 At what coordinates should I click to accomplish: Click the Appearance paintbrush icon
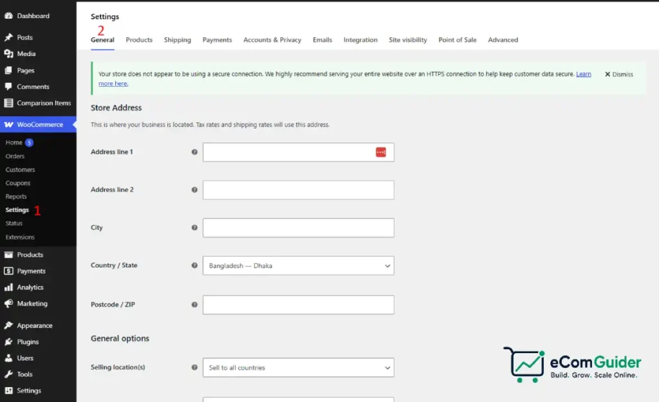point(8,325)
